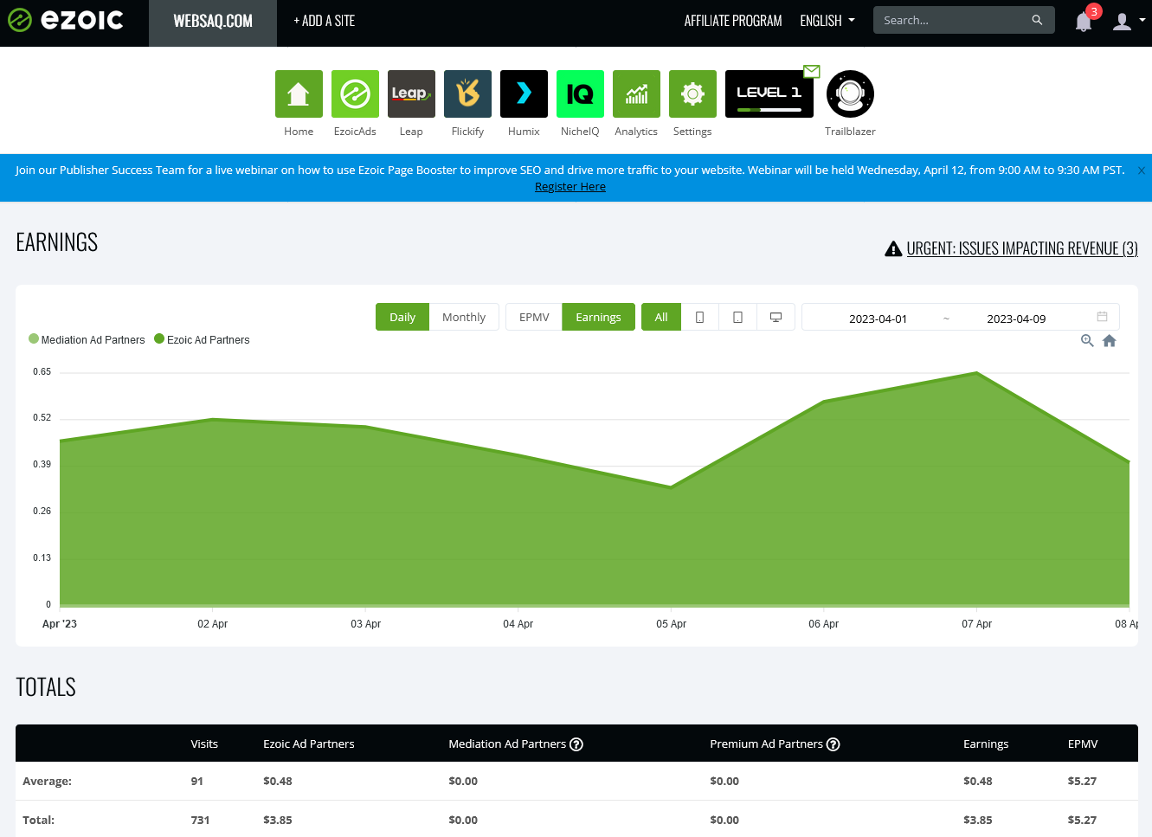
Task: Click the Register Here link
Action: click(570, 187)
